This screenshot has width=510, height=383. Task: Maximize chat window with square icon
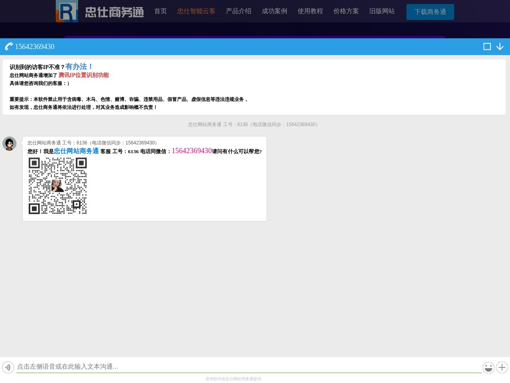click(487, 47)
